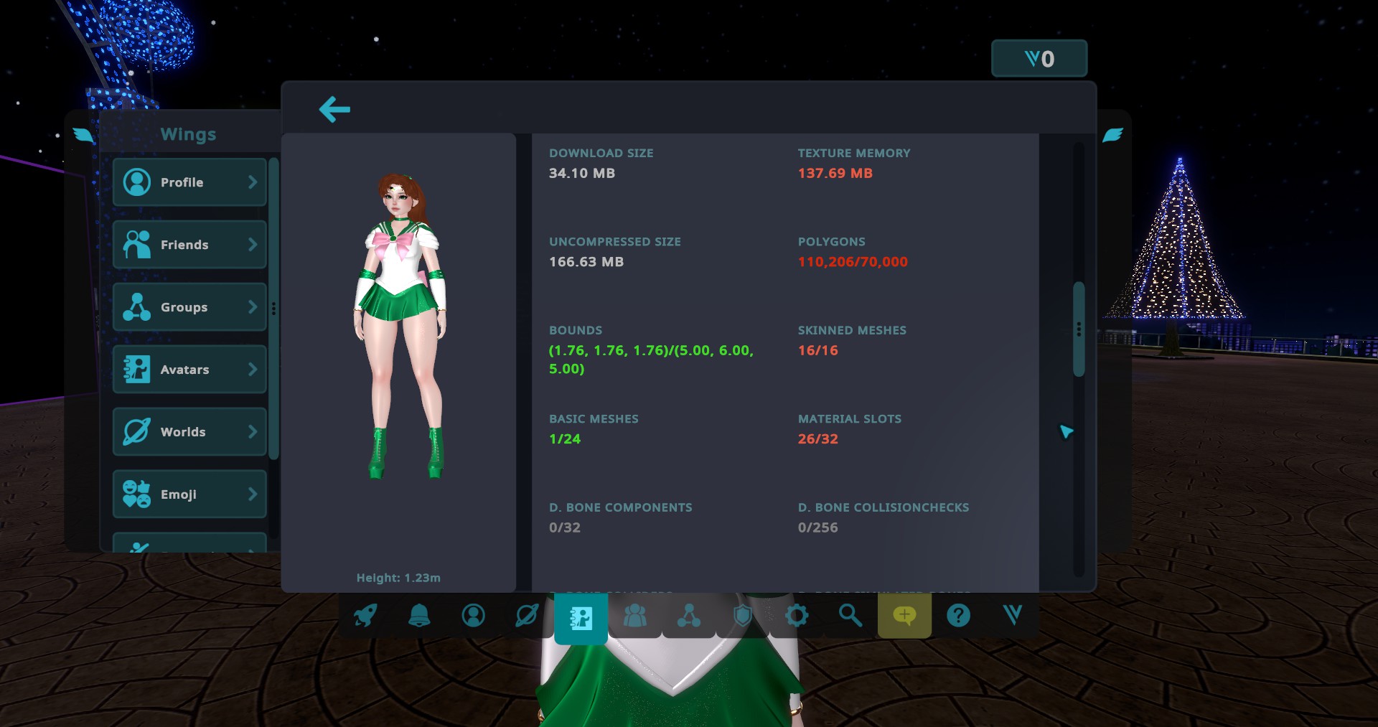The width and height of the screenshot is (1378, 727).
Task: Click the DOWNLOAD SIZE heading
Action: coord(601,153)
